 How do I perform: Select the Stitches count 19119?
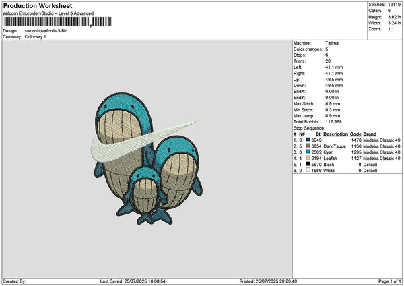[x=395, y=4]
